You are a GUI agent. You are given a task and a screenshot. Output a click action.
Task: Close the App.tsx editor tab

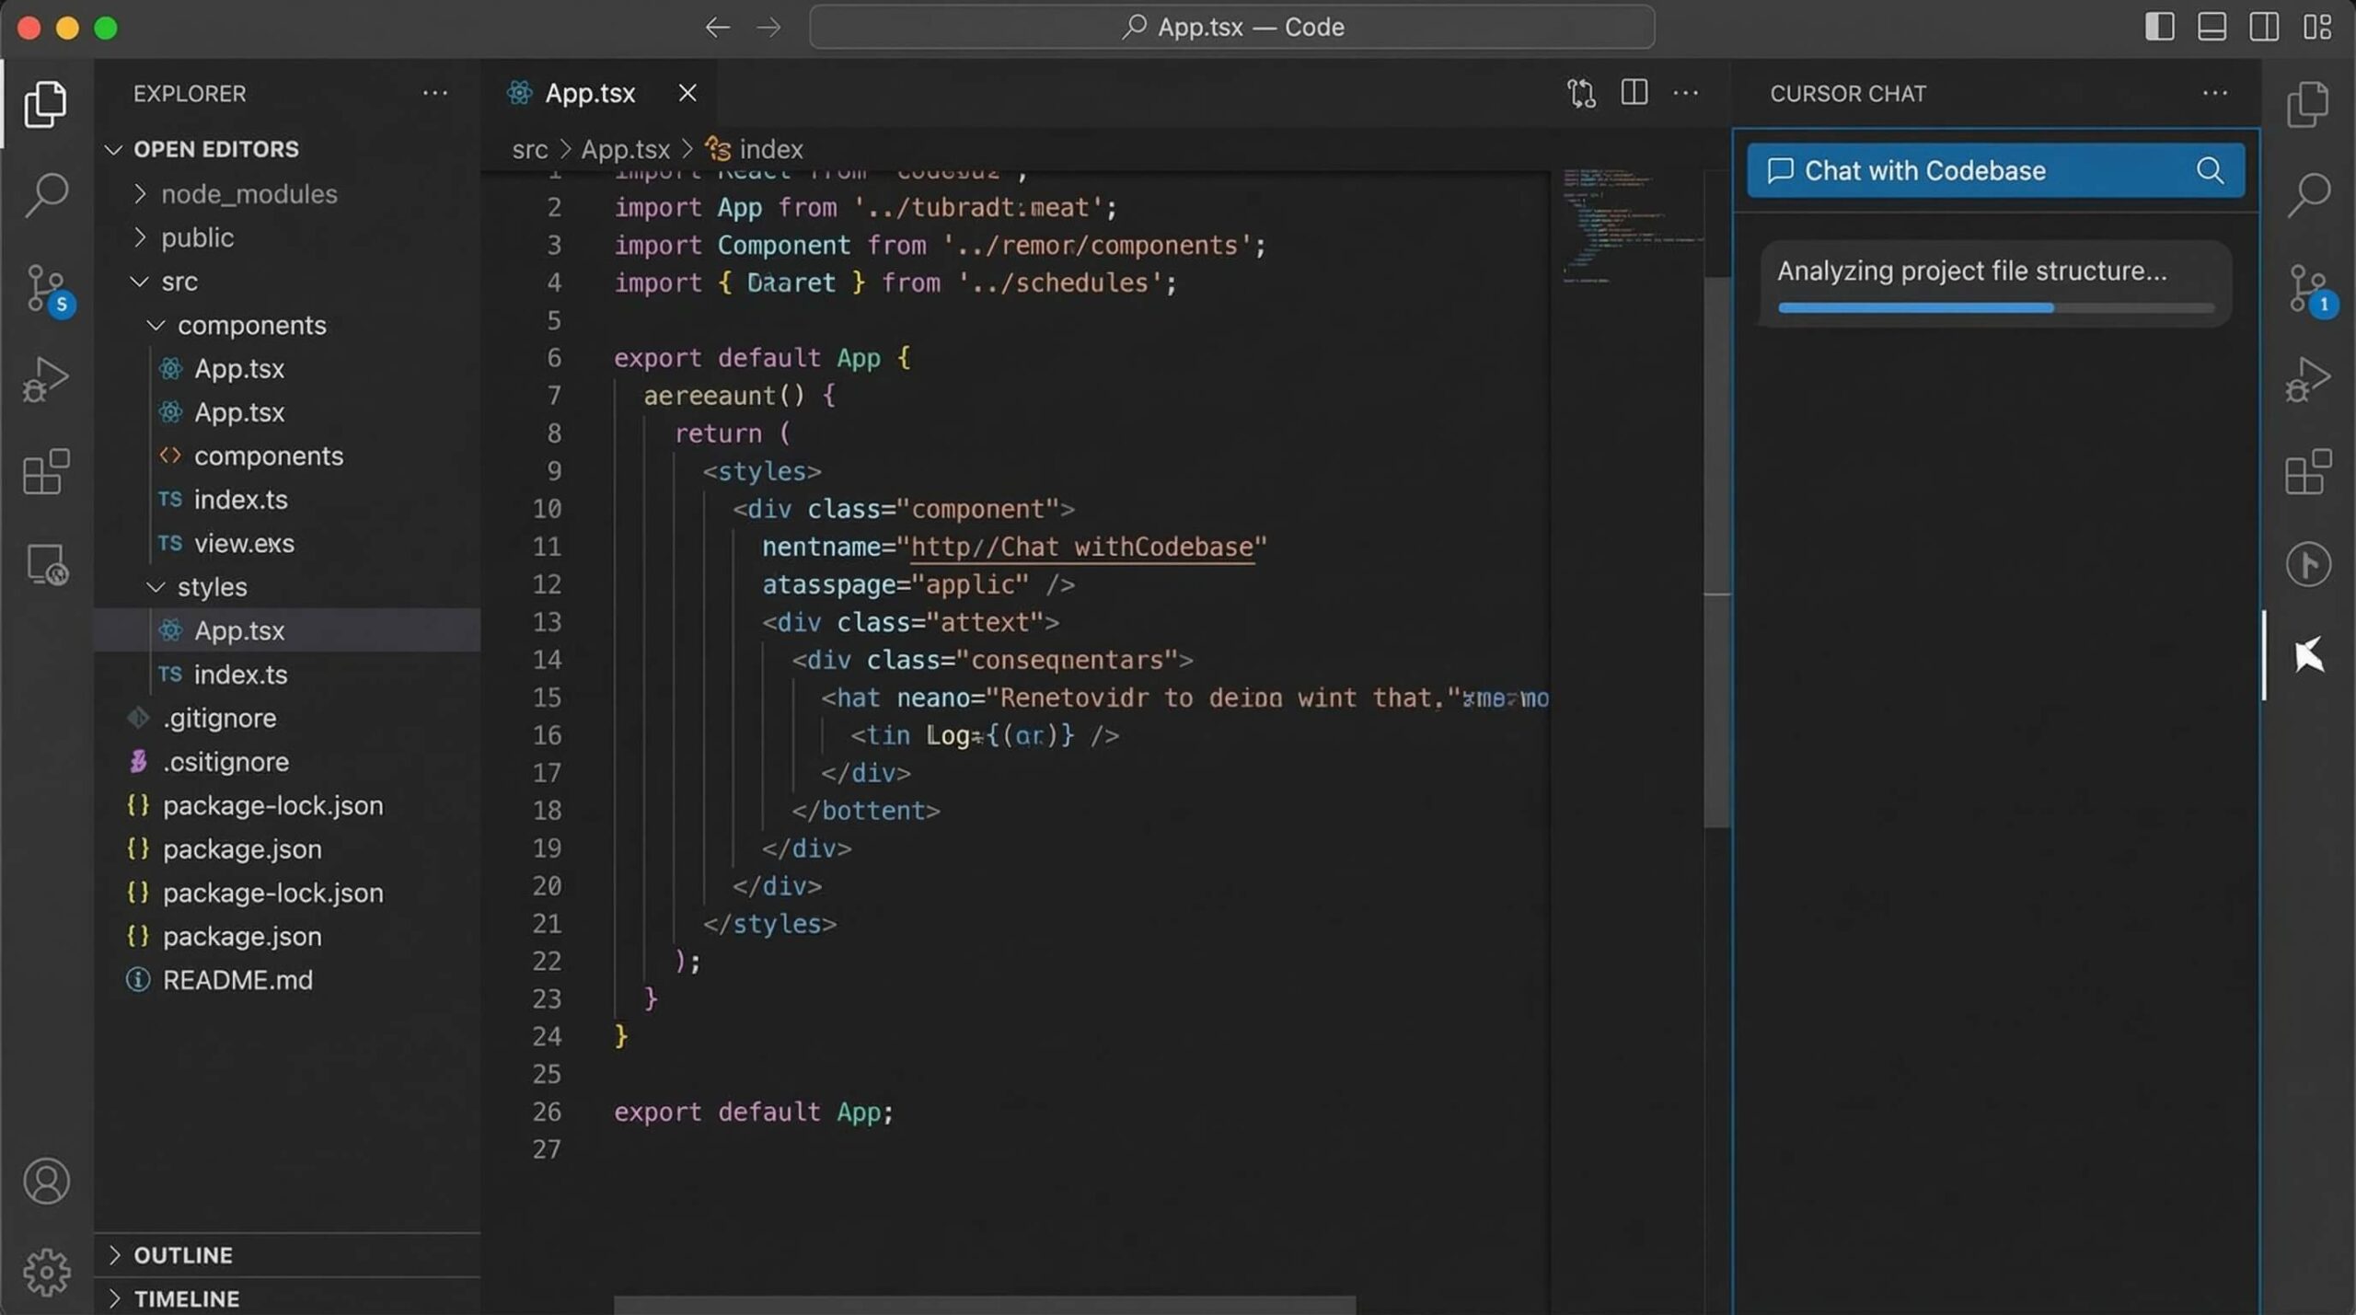click(687, 93)
